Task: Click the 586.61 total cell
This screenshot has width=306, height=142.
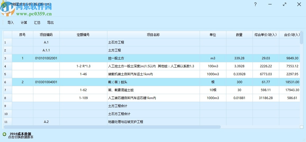Action: click(290, 98)
